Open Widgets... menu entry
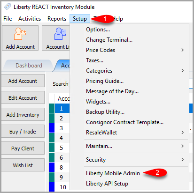This screenshot has height=193, width=194. (x=129, y=102)
